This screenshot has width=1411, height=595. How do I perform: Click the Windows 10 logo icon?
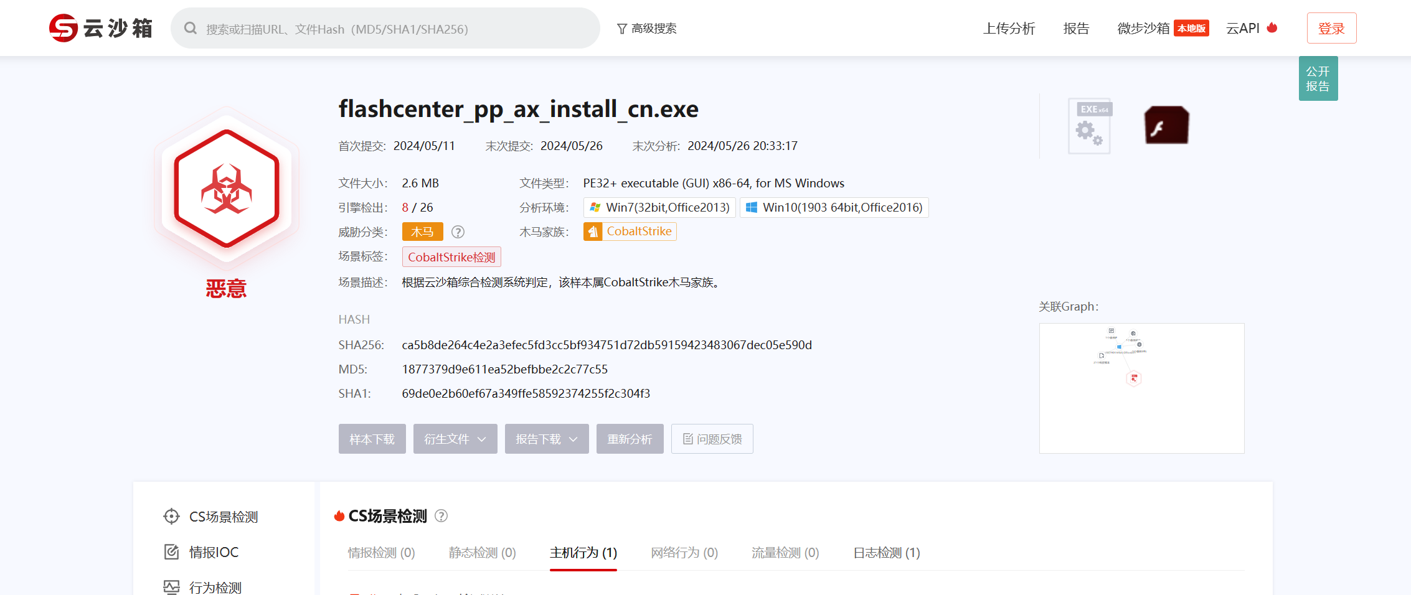coord(752,207)
